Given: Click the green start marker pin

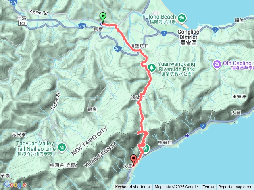Looking at the screenshot, I should [103, 17].
